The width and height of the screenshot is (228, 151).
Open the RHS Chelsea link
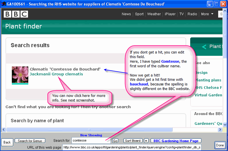[x=208, y=87]
